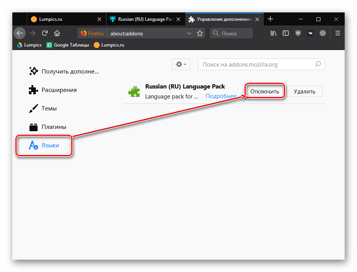Screen dimensions: 357x272
Task: Select Темы category in sidebar
Action: coord(49,108)
